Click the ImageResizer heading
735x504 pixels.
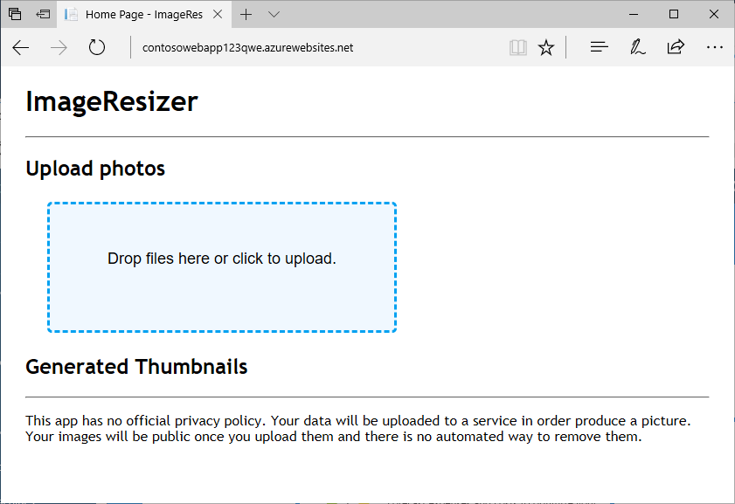(x=112, y=101)
